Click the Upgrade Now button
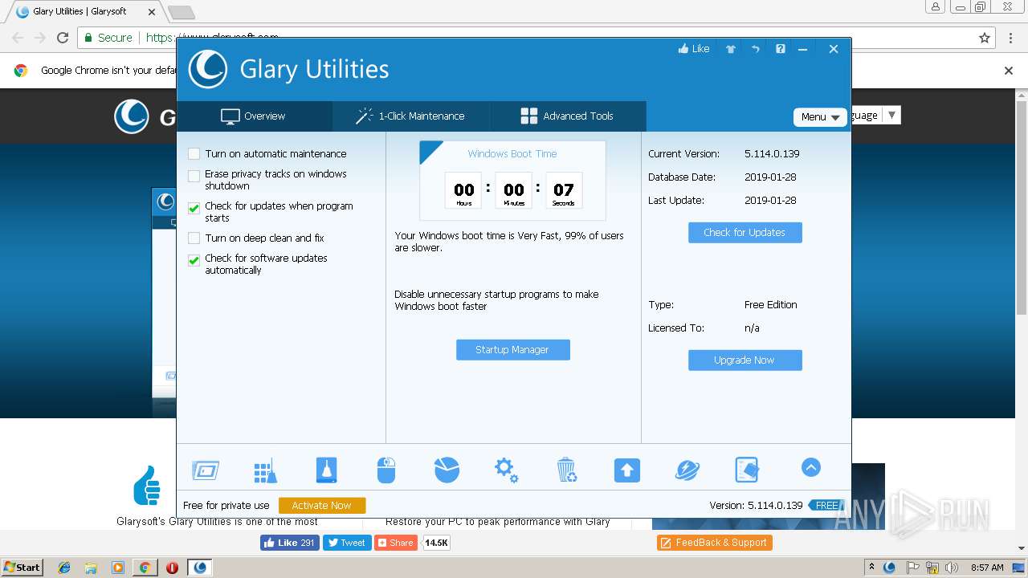This screenshot has width=1028, height=578. click(x=744, y=360)
